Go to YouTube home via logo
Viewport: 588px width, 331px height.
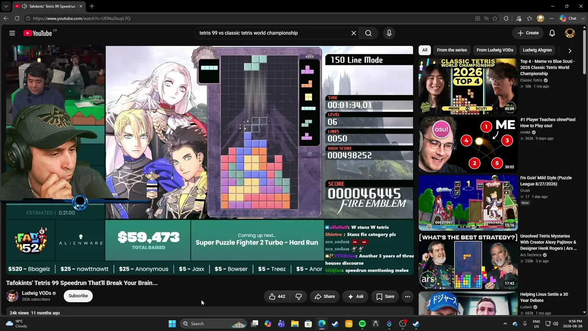tap(38, 33)
